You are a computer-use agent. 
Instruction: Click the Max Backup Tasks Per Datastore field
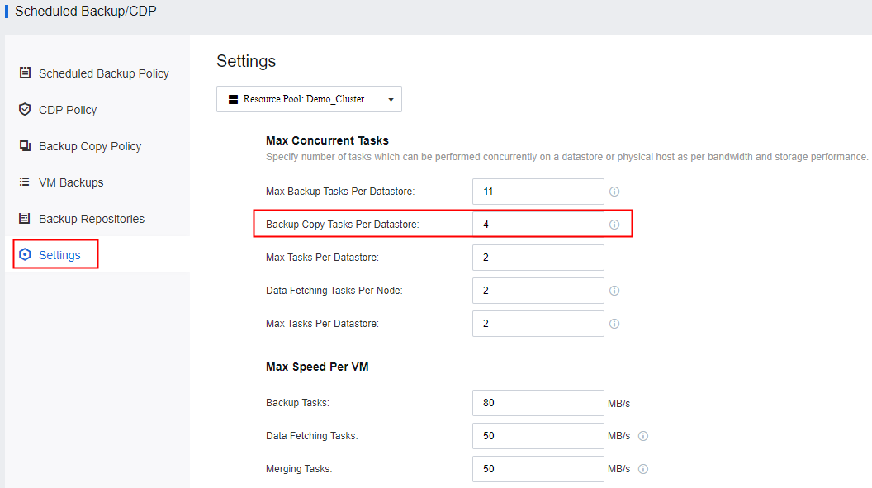click(x=538, y=192)
